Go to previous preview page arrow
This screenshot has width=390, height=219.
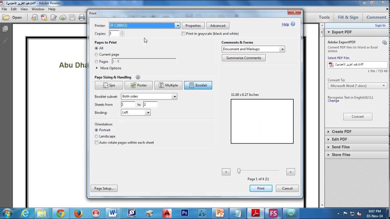(226, 172)
